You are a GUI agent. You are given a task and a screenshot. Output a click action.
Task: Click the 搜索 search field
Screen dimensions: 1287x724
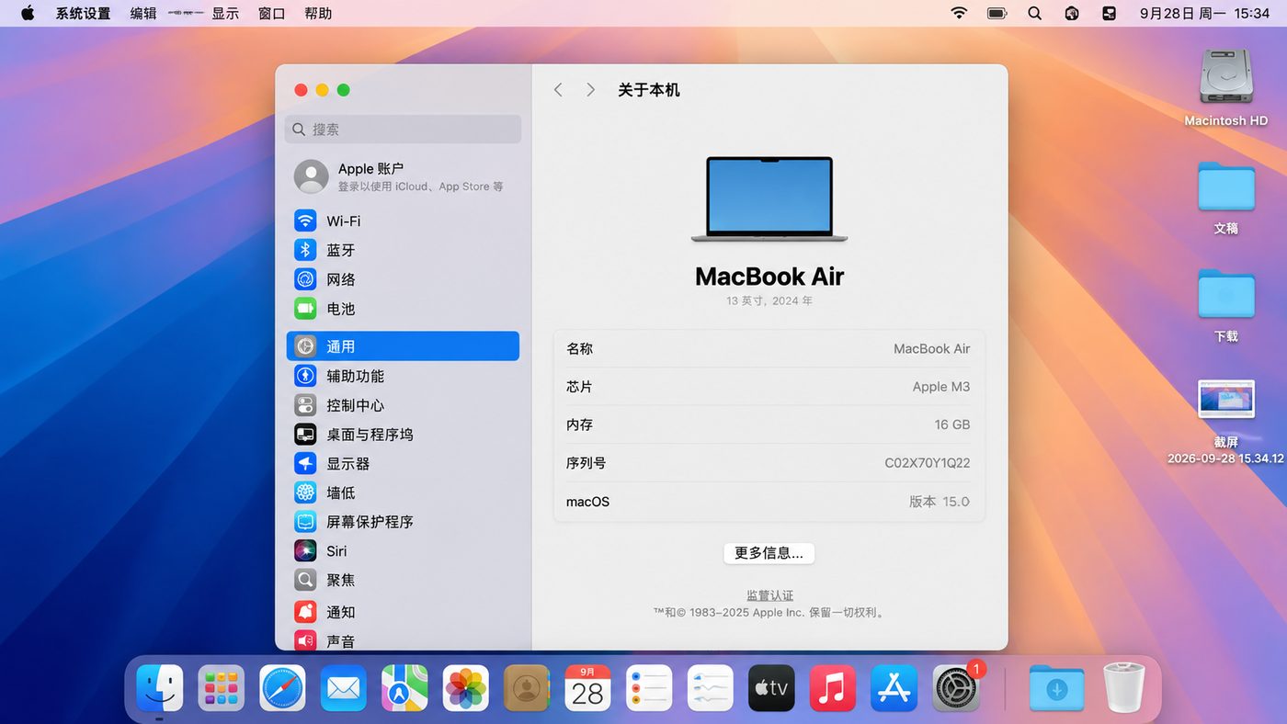point(403,130)
